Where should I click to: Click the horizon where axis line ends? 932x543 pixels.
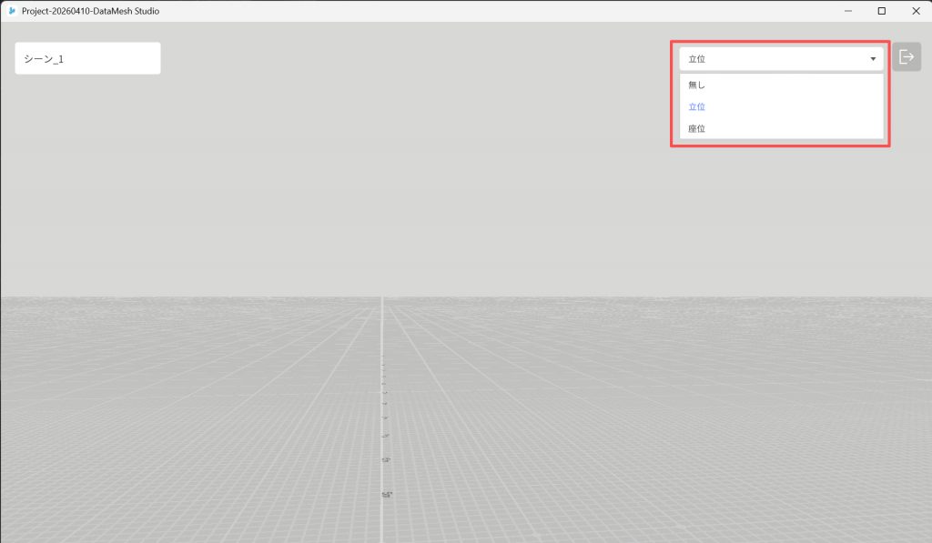(x=382, y=297)
